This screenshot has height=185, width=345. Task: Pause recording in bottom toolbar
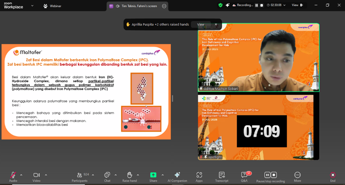[x=267, y=175]
